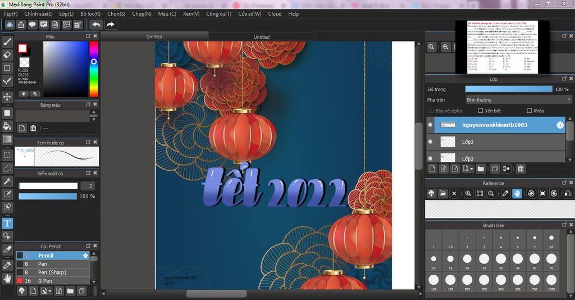575x300 pixels.
Task: Open layer settings gear for nguyenvankhiemtb1983
Action: (560, 125)
